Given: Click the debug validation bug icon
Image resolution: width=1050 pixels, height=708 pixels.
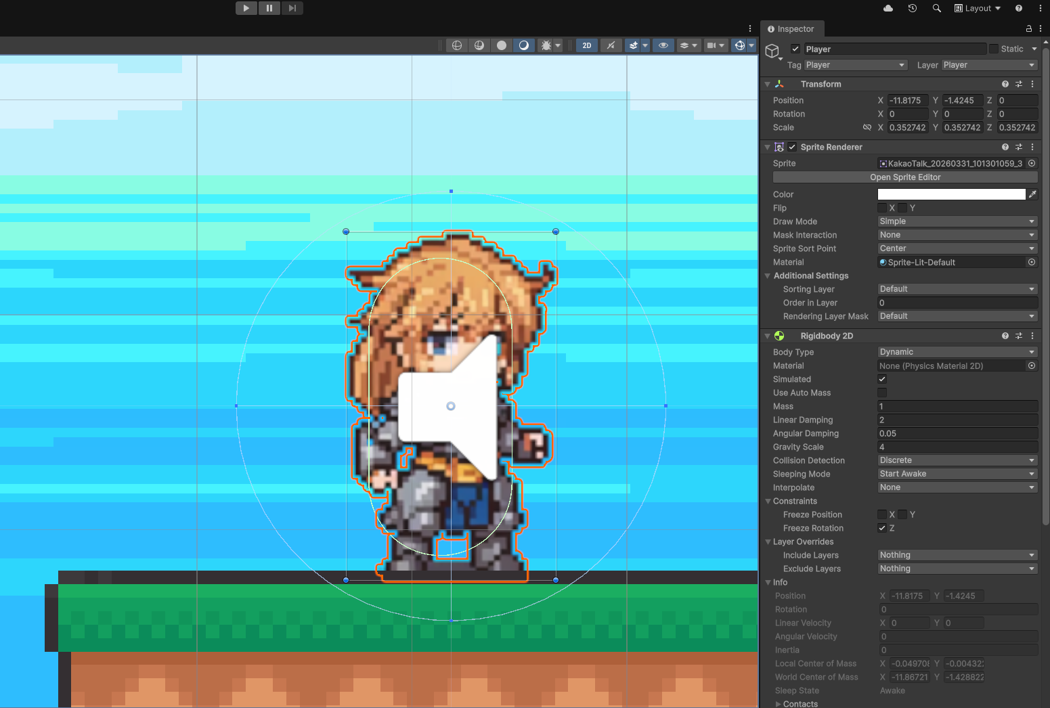Looking at the screenshot, I should click(546, 45).
